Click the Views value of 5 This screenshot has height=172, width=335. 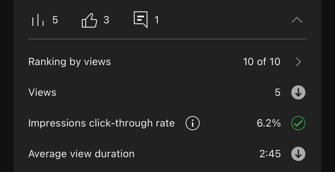click(x=278, y=92)
